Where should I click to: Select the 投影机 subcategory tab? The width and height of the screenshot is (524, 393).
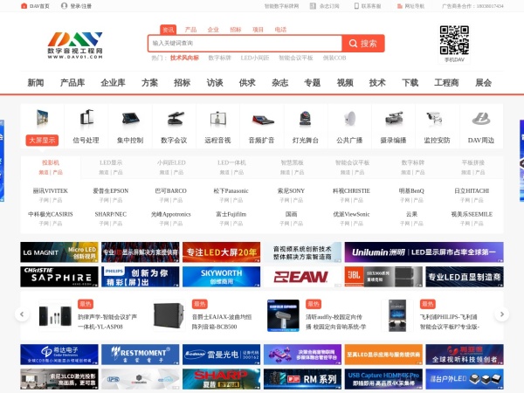click(51, 162)
